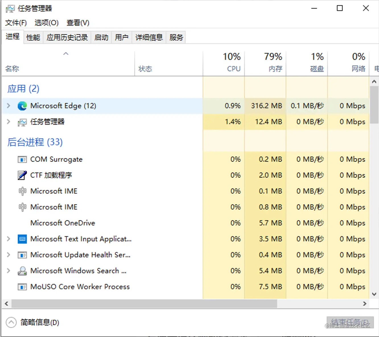Switch to the 应用历史记录 tab

(67, 38)
